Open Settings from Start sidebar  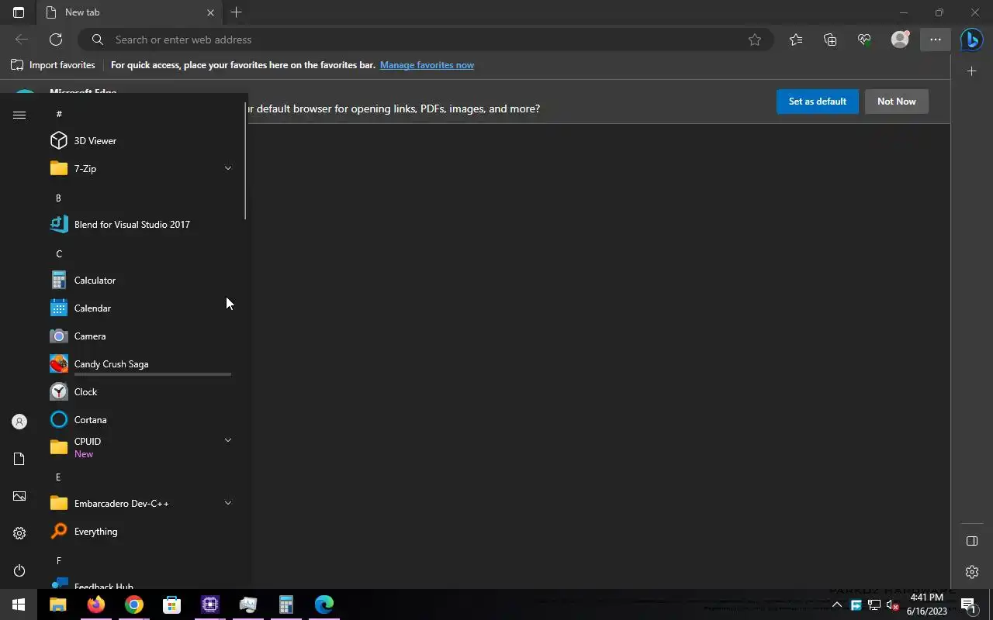click(19, 533)
